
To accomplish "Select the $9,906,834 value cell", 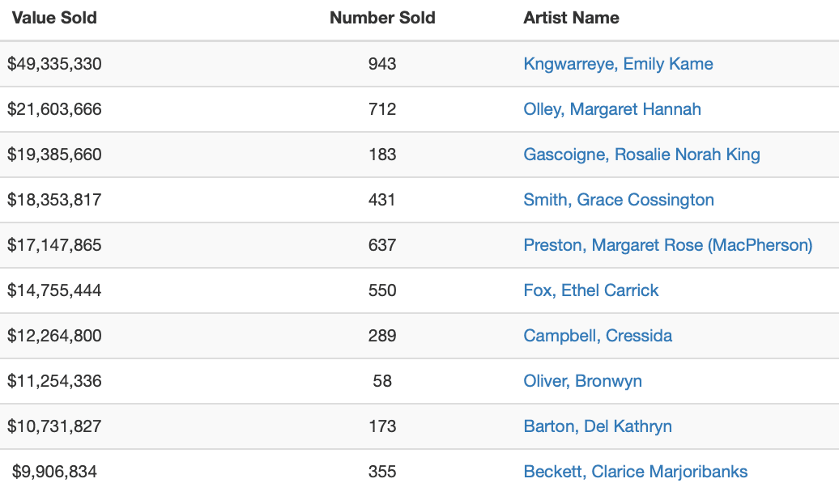I will click(x=54, y=472).
